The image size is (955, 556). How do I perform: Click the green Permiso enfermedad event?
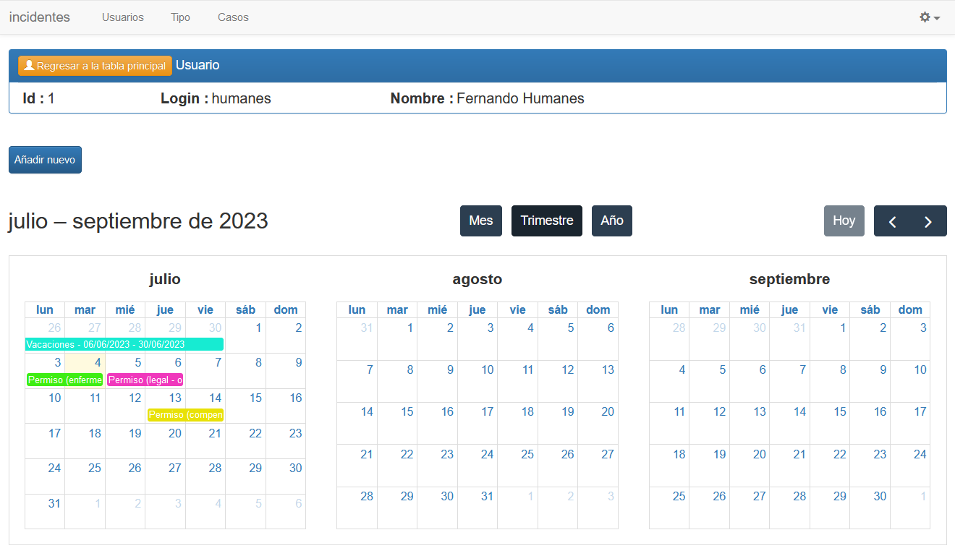pos(64,379)
